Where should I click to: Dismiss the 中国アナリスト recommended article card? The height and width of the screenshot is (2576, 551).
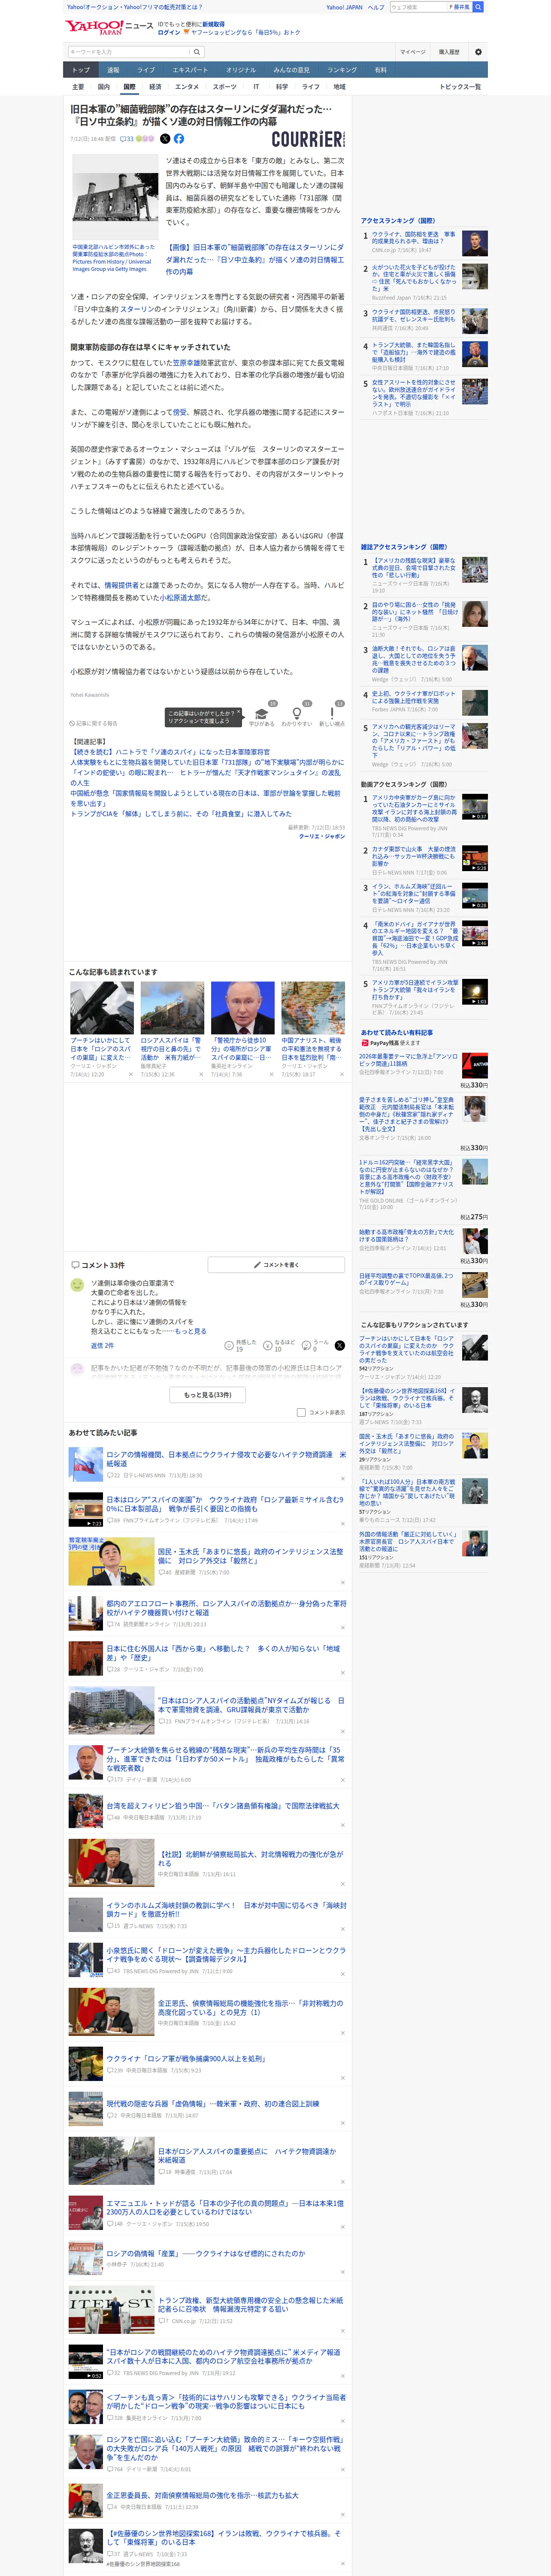(x=342, y=1075)
